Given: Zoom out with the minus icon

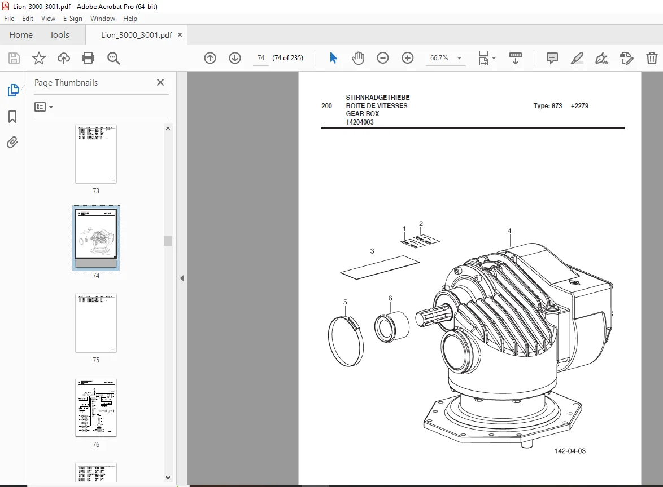Looking at the screenshot, I should tap(383, 58).
